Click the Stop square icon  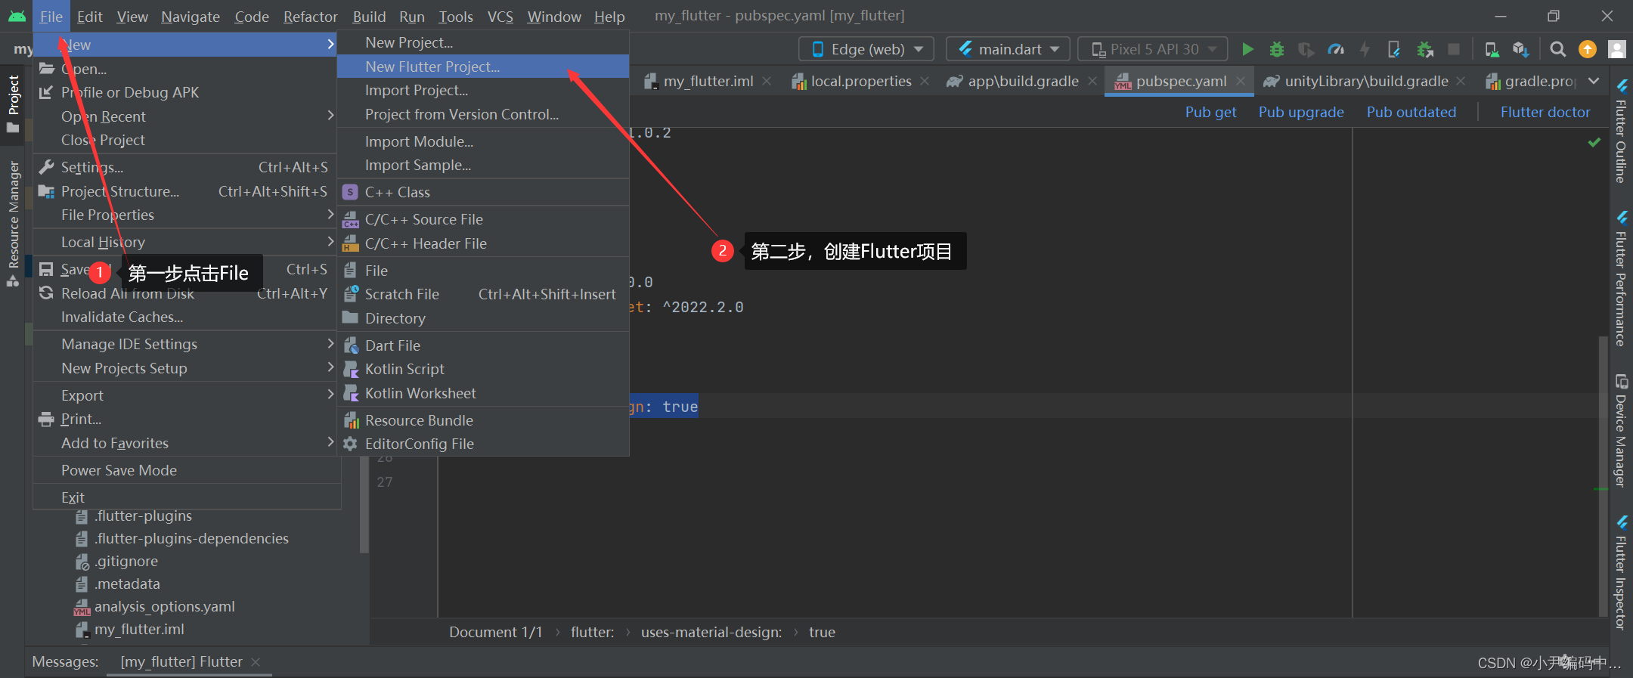(1453, 49)
